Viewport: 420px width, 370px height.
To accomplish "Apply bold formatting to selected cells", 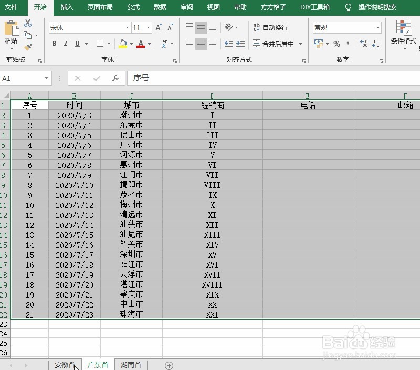I will [x=54, y=44].
